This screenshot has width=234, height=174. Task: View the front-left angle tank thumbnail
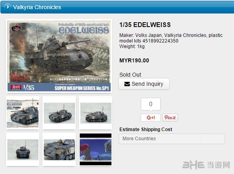click(59, 113)
